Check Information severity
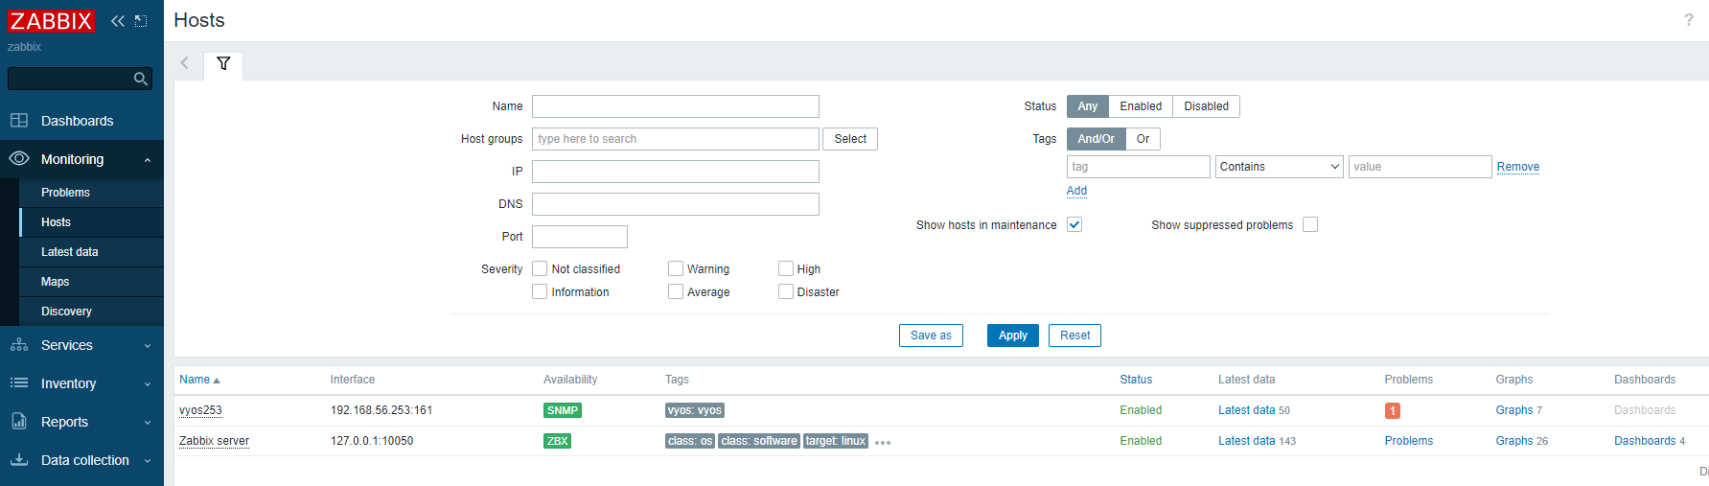The width and height of the screenshot is (1709, 486). coord(540,291)
